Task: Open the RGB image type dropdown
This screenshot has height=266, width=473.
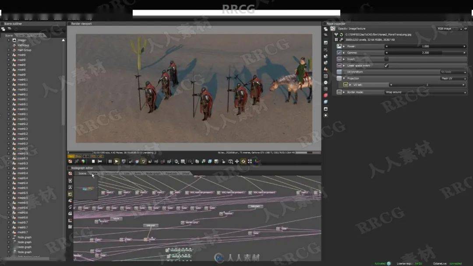Action: [x=450, y=28]
